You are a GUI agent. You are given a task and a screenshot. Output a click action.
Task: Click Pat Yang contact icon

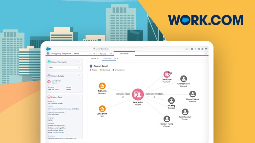[171, 101]
